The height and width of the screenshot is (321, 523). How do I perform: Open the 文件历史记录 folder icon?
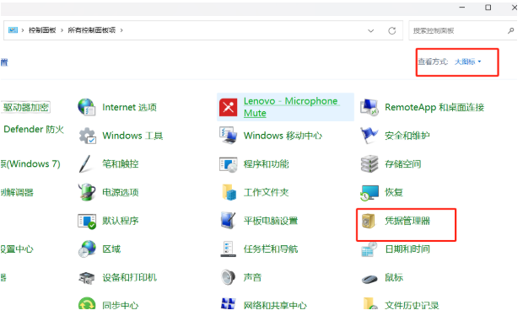click(370, 303)
